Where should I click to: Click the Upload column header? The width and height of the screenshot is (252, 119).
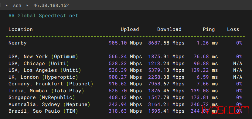click(x=130, y=29)
